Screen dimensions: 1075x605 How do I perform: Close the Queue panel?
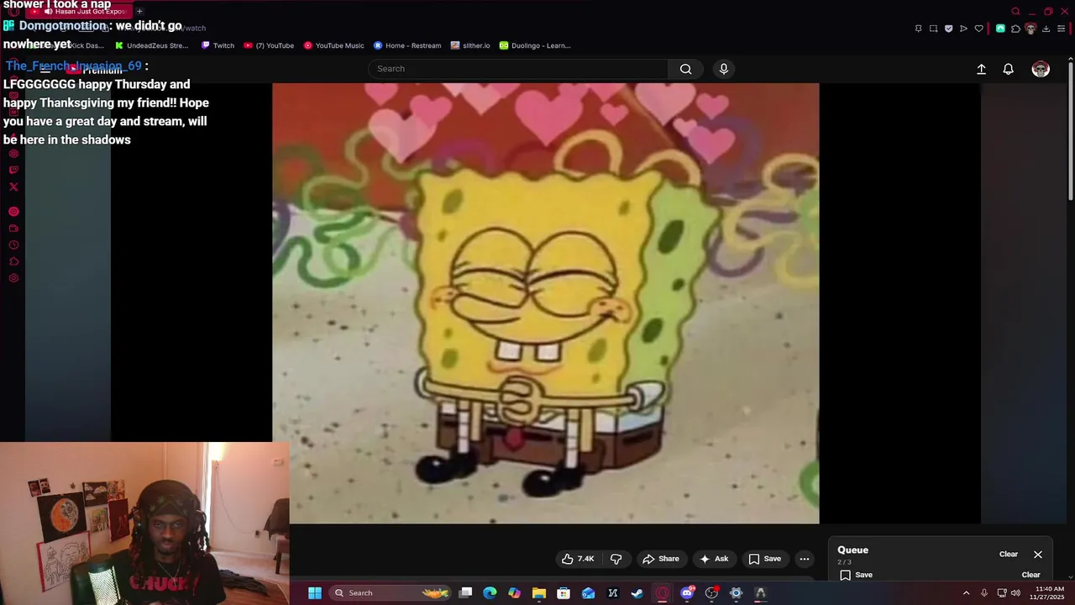point(1038,555)
